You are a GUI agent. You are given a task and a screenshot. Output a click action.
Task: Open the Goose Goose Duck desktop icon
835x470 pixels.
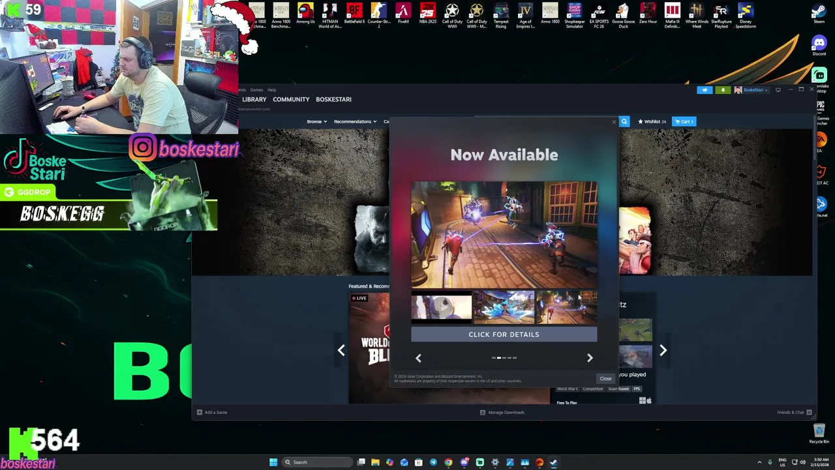(623, 16)
